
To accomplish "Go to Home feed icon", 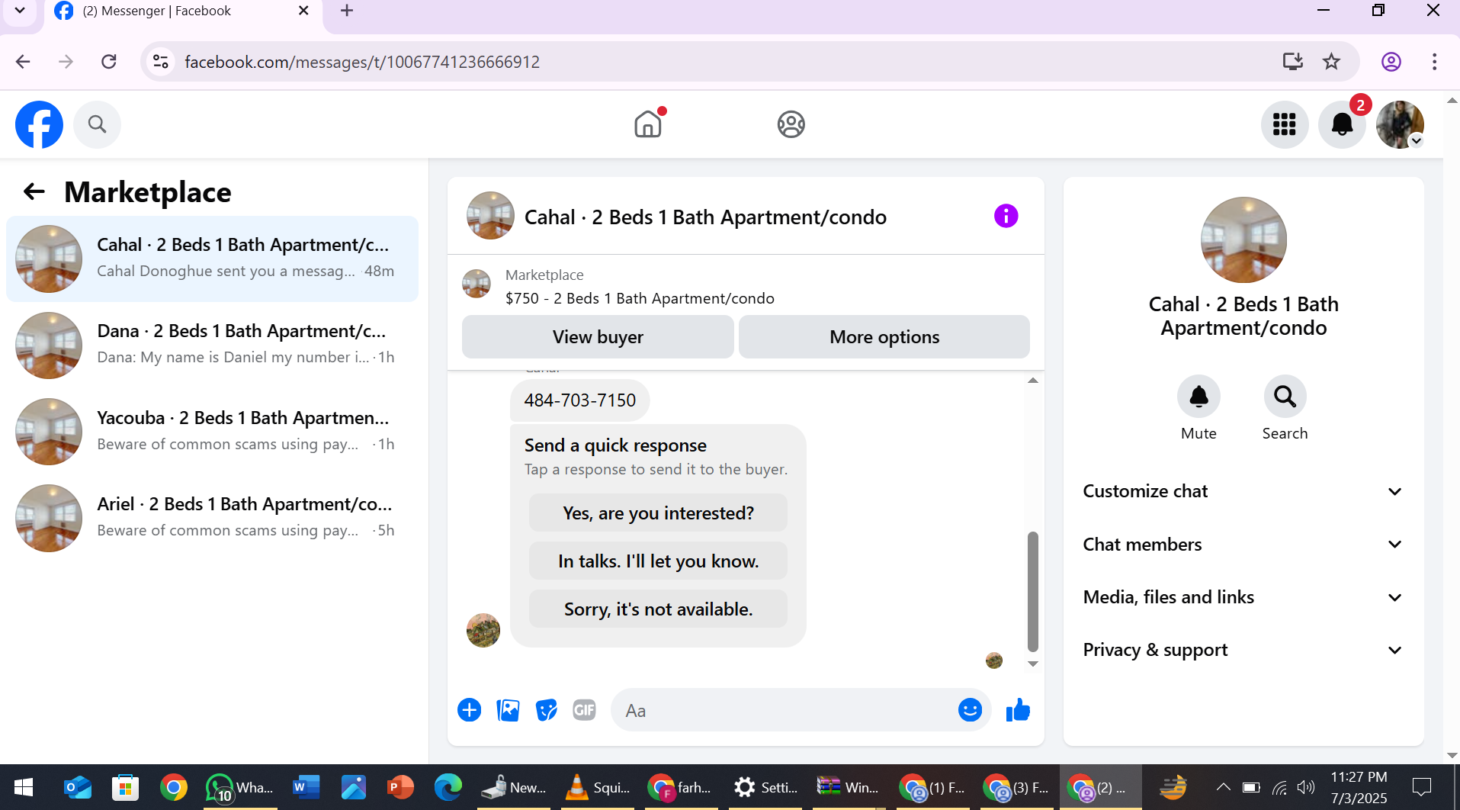I will [x=648, y=124].
